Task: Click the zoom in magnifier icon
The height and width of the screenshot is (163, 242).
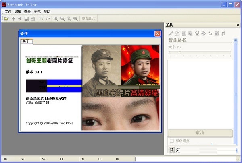Action: 56,19
